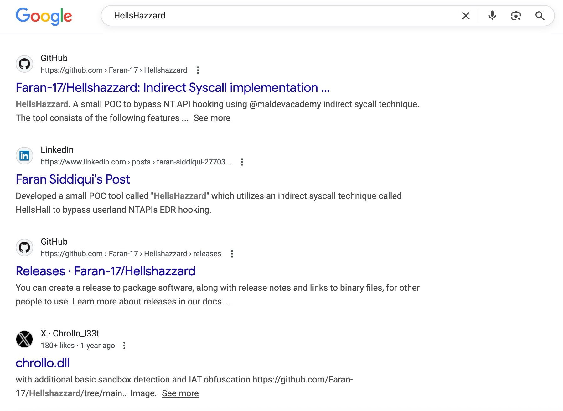Open Releases · Faran-17/Hellshazzard link
563x411 pixels.
[106, 271]
